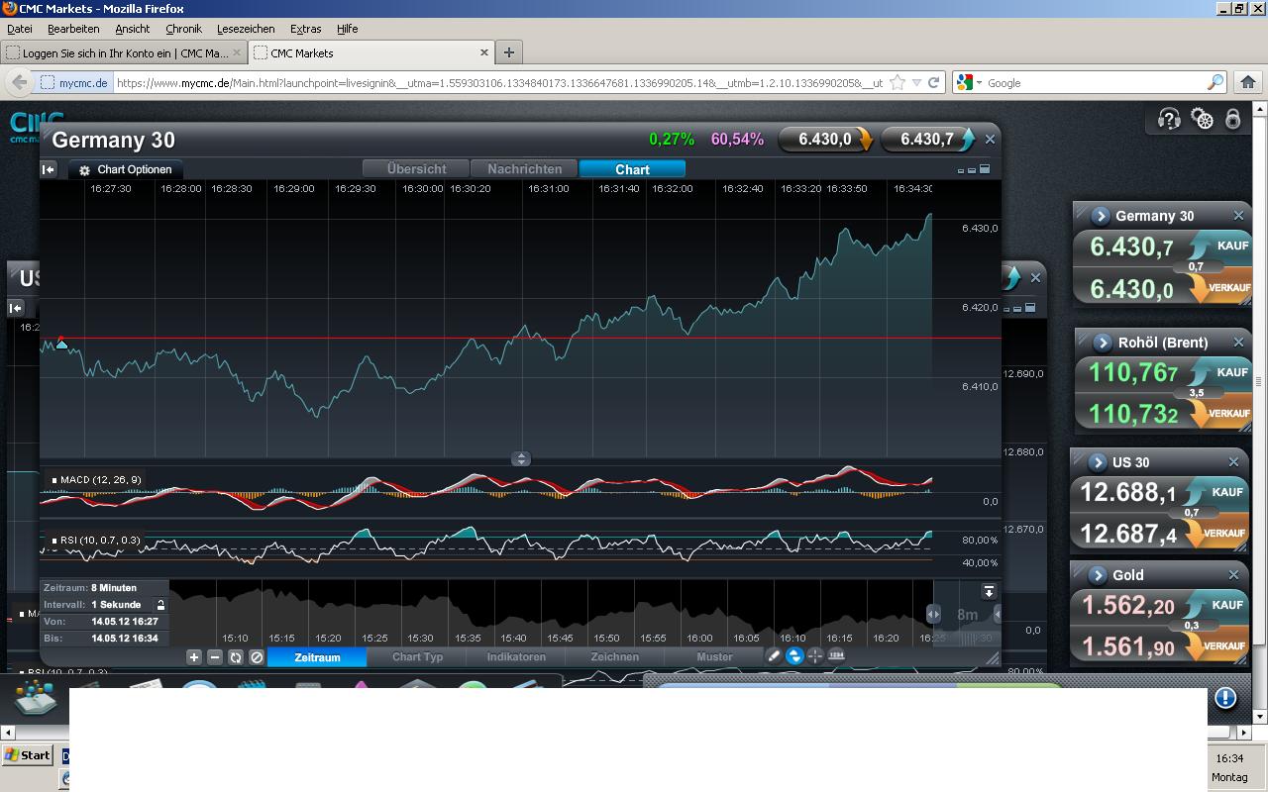Image resolution: width=1268 pixels, height=792 pixels.
Task: Bookmark page with star icon
Action: click(x=898, y=83)
